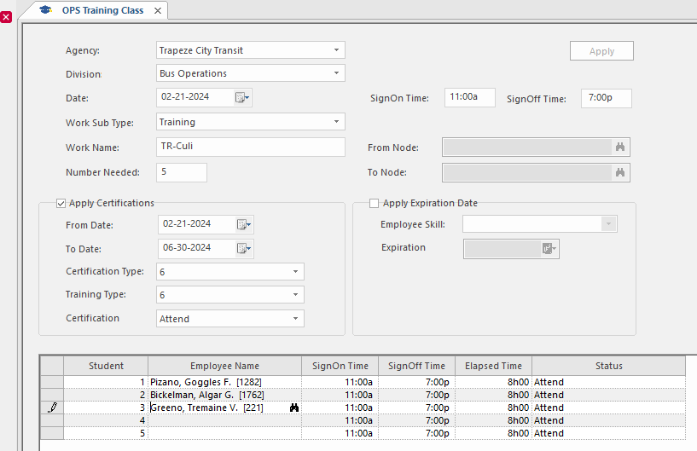Click the Elapsed Time column header
The height and width of the screenshot is (451, 697).
click(493, 366)
